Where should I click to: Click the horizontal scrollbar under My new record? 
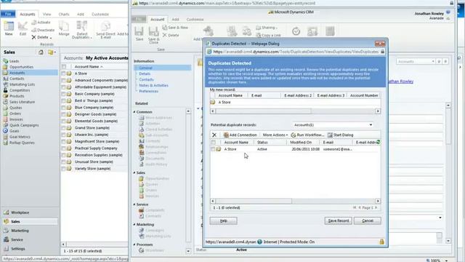point(296,111)
